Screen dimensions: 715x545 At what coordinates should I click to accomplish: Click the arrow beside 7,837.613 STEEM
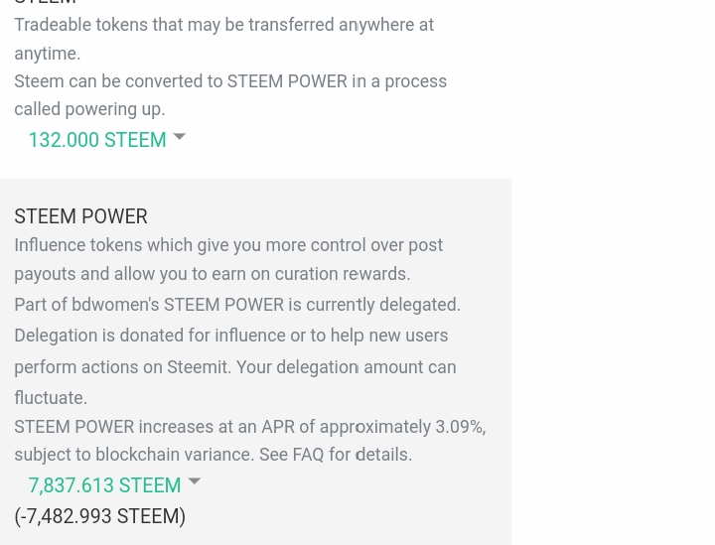point(195,482)
